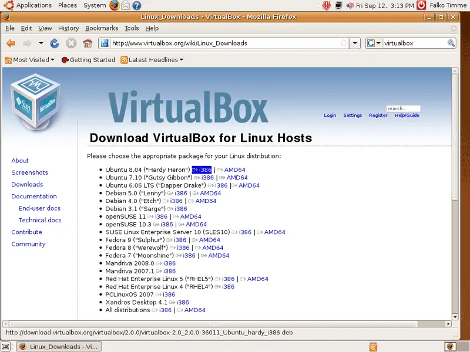Download Ubuntu 8.04 Hardy Heron i386 package
470x352 pixels.
[202, 170]
